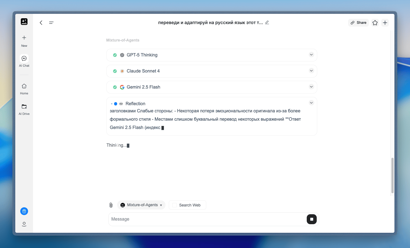
Task: Click the back arrow
Action: [41, 23]
